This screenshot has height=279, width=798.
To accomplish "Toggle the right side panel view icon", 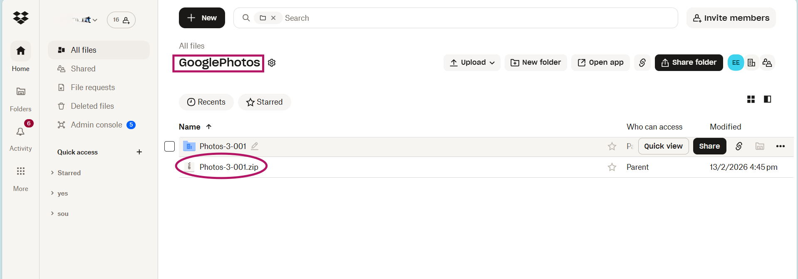I will (x=768, y=99).
